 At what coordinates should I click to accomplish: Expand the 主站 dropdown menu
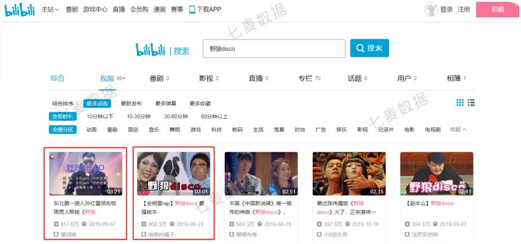50,10
